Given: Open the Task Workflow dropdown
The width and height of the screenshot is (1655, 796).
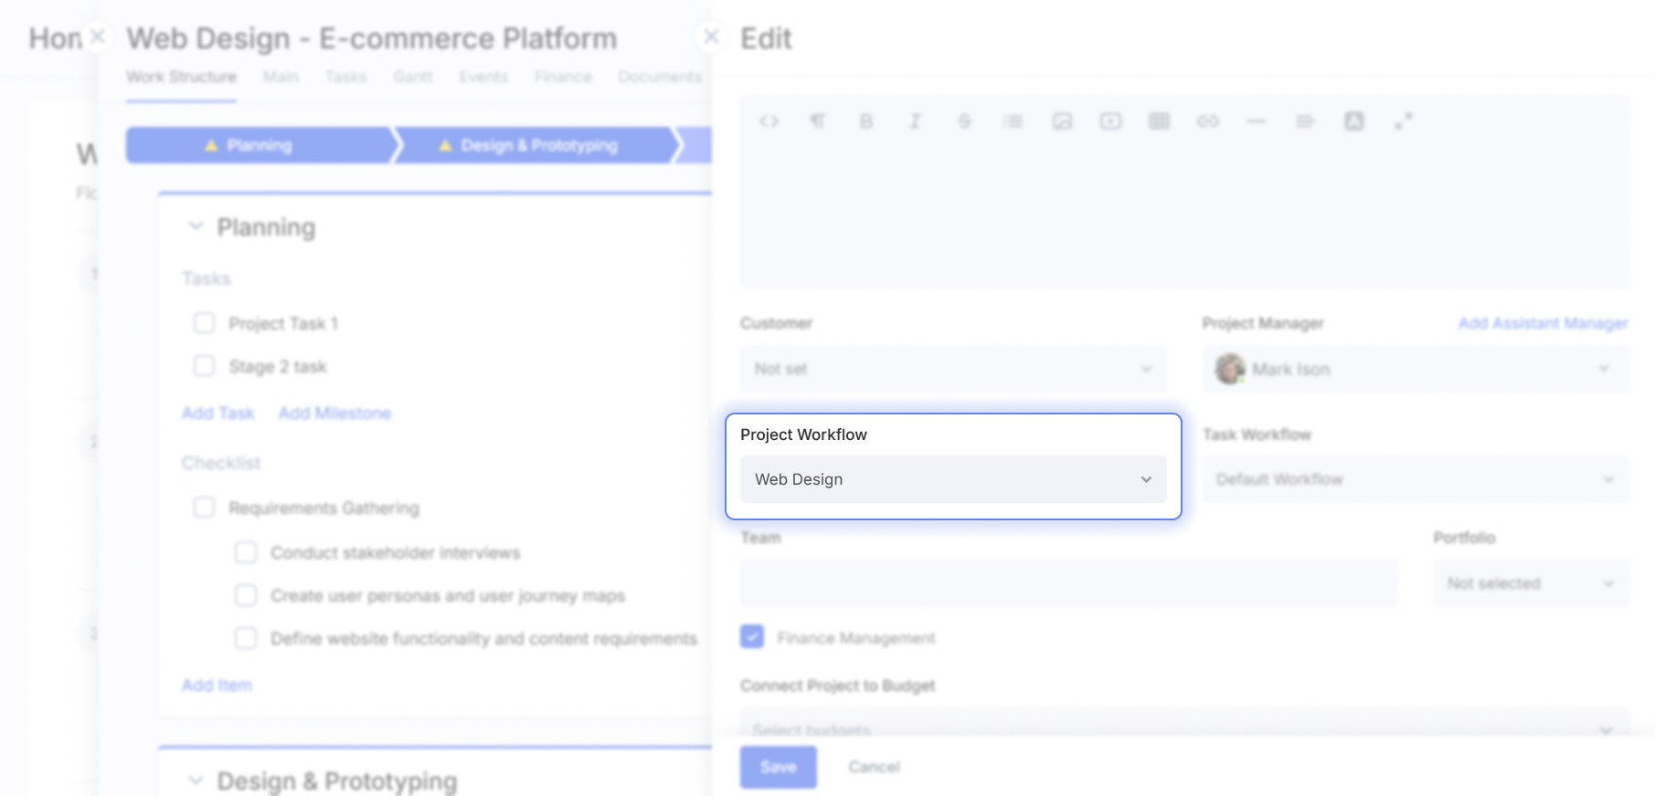Looking at the screenshot, I should pyautogui.click(x=1415, y=479).
